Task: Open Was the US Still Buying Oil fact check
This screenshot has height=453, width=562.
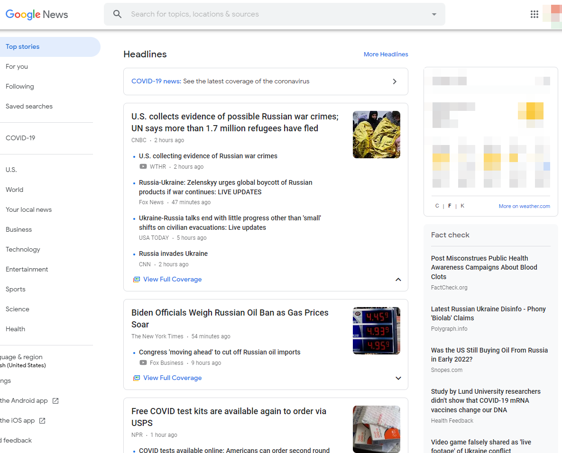Action: pos(489,354)
